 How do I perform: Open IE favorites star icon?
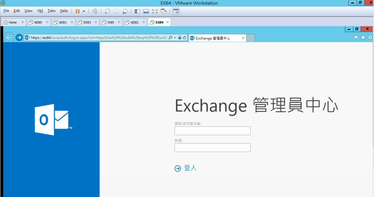pyautogui.click(x=363, y=37)
